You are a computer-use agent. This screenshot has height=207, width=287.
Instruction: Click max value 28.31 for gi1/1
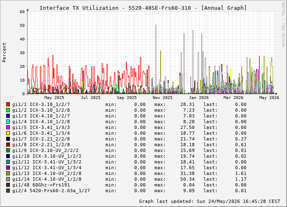tap(187, 104)
